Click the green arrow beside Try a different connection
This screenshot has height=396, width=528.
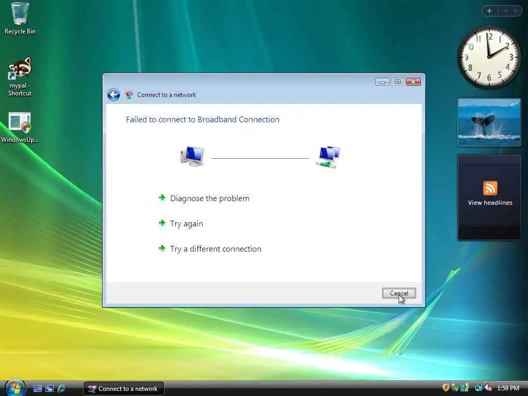tap(162, 248)
